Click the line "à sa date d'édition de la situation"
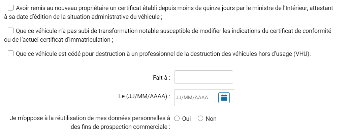The height and width of the screenshot is (139, 349). point(83,17)
